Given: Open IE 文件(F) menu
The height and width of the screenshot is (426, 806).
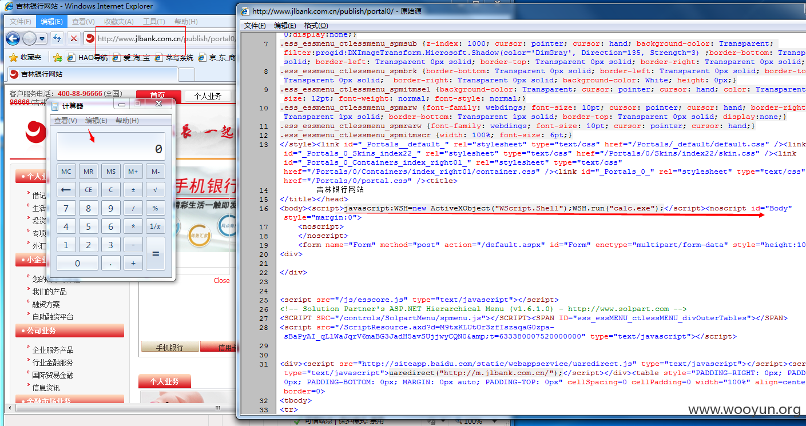Looking at the screenshot, I should pos(21,22).
